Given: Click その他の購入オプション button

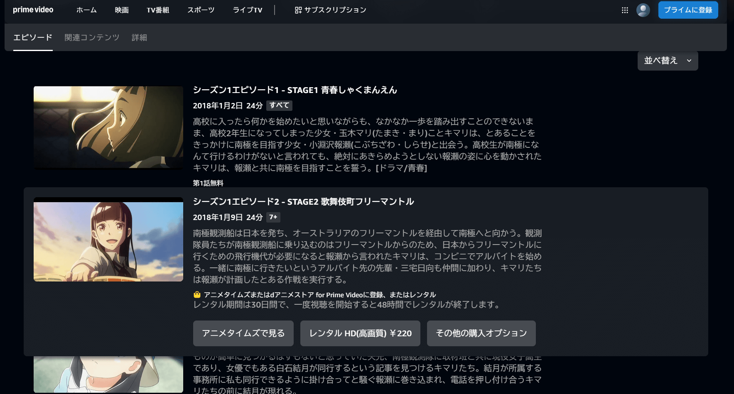Looking at the screenshot, I should click(481, 333).
